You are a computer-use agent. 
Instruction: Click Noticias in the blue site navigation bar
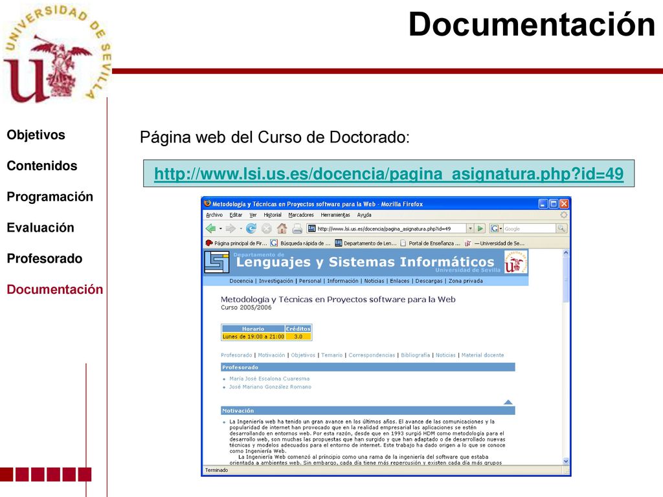(x=374, y=281)
